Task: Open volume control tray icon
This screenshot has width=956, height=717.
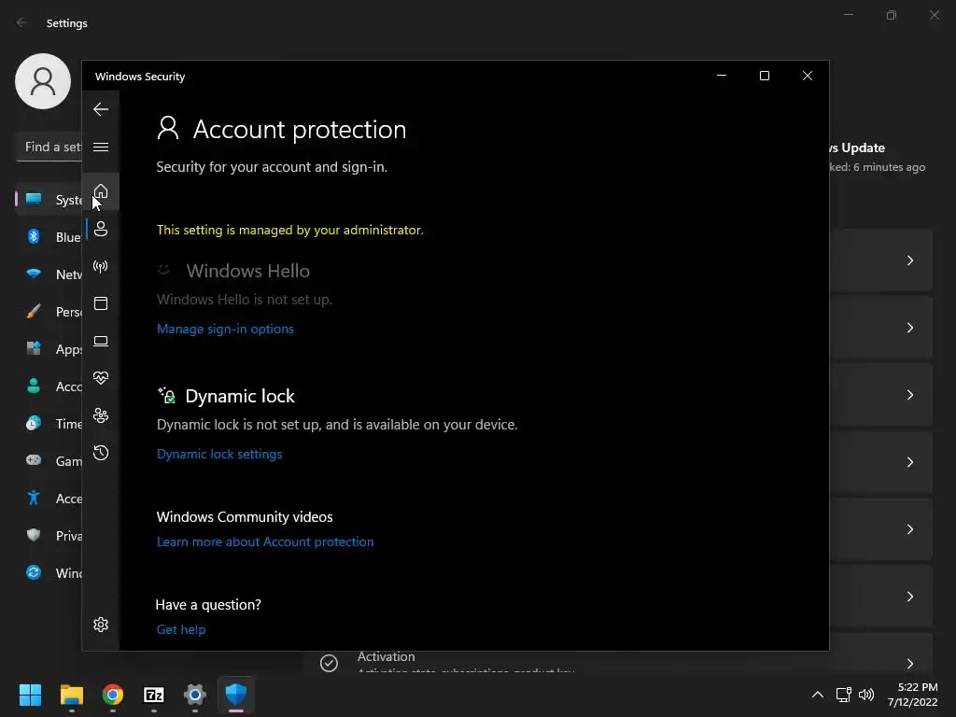Action: pyautogui.click(x=866, y=695)
